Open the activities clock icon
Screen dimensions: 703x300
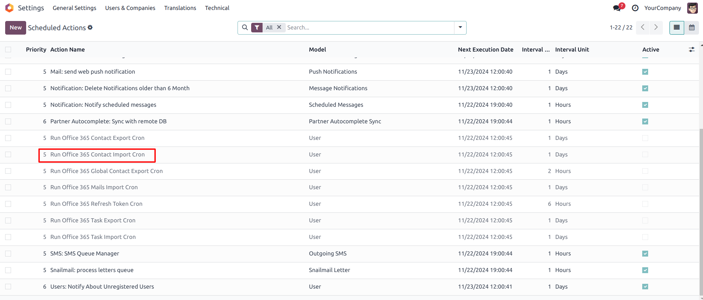(x=635, y=8)
